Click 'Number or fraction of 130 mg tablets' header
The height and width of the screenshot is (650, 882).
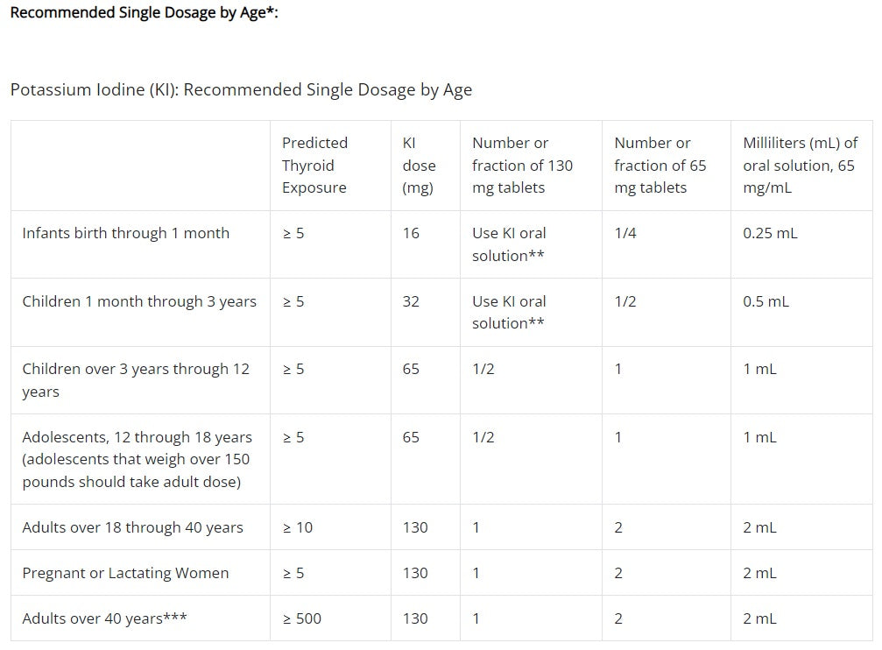(x=522, y=165)
